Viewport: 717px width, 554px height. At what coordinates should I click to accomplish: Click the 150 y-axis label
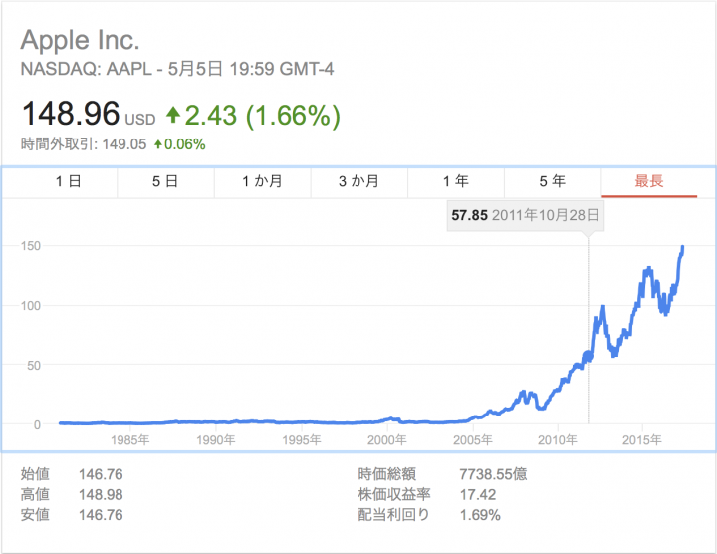click(31, 246)
